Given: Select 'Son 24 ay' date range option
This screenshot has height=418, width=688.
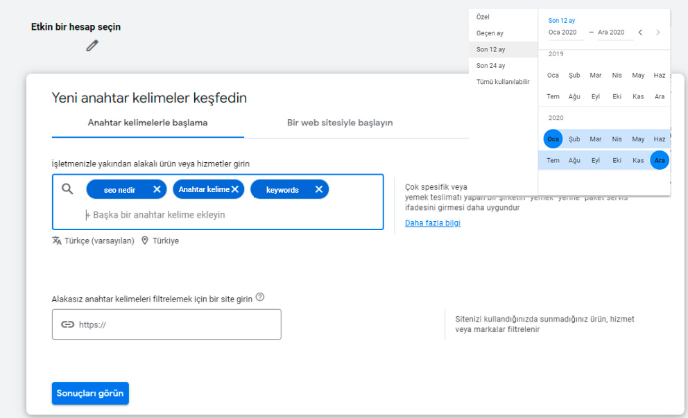Looking at the screenshot, I should pos(491,66).
